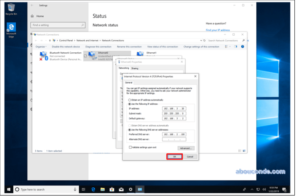This screenshot has width=296, height=196.
Task: Click the Find your IP address link
Action: pyautogui.click(x=218, y=30)
